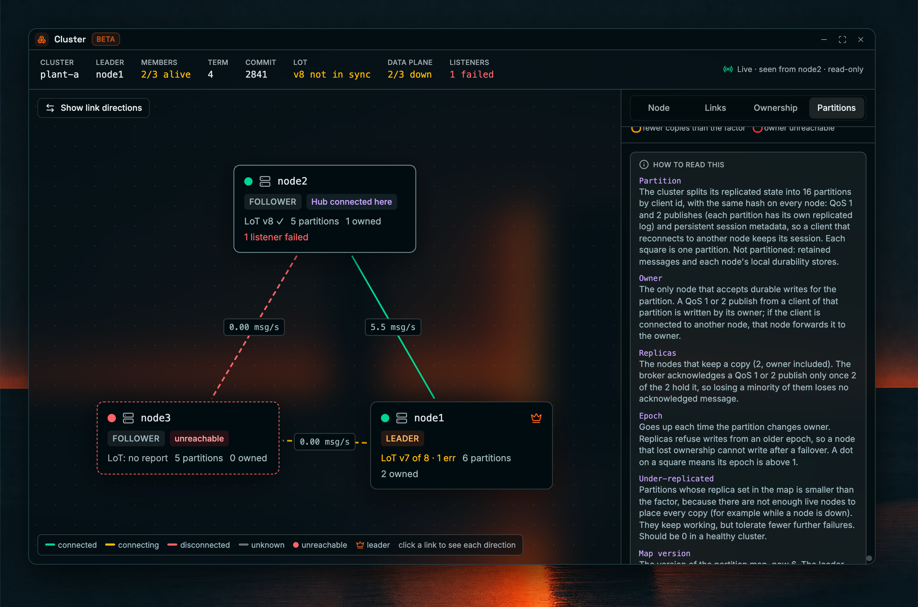Screen dimensions: 918x607
Task: Click the scrollbar thumb in the right panel
Action: [869, 558]
